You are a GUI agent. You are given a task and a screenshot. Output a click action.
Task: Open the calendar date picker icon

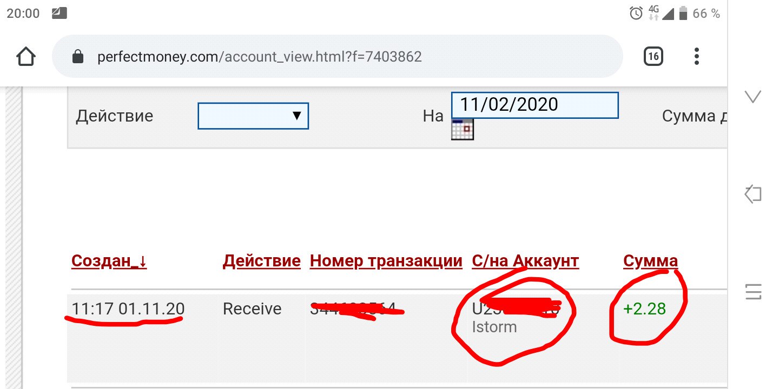463,129
